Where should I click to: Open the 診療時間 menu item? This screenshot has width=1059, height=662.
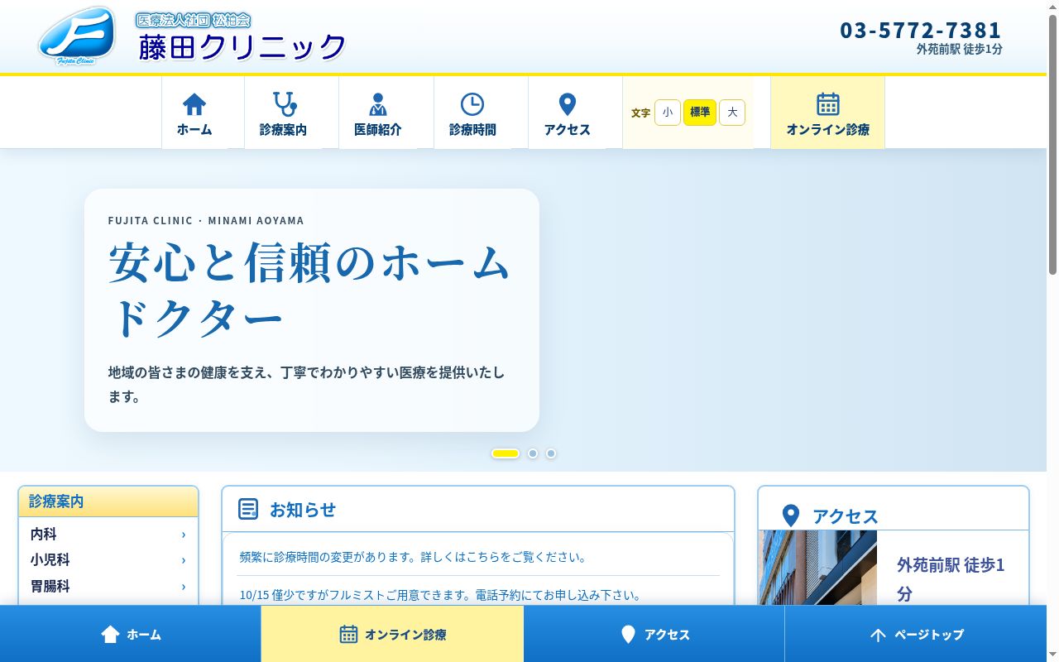(472, 113)
